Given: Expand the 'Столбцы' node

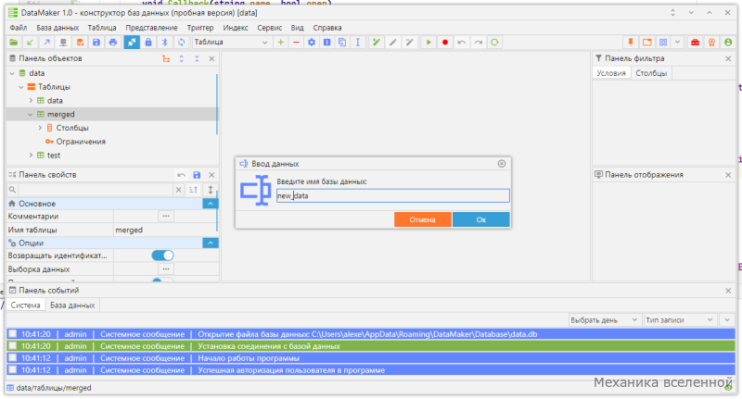Looking at the screenshot, I should click(40, 128).
